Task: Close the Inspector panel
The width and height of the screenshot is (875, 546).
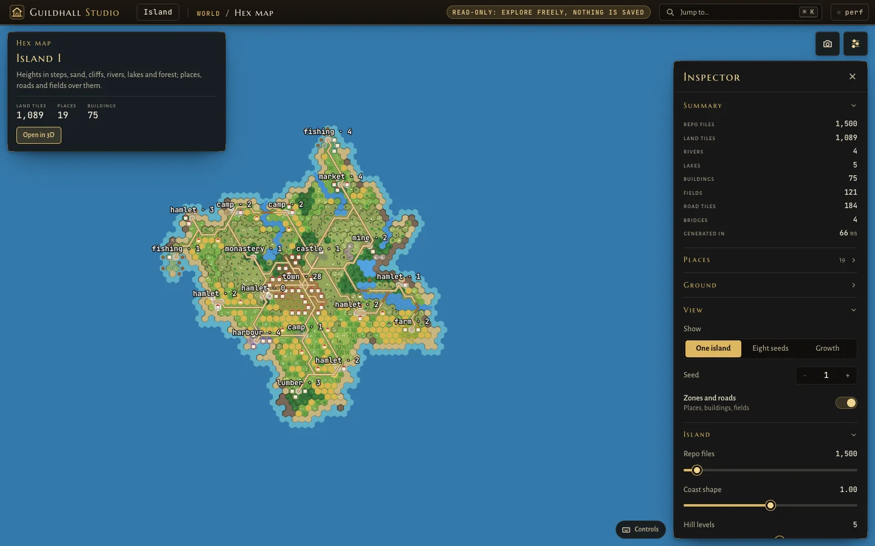Action: (852, 76)
